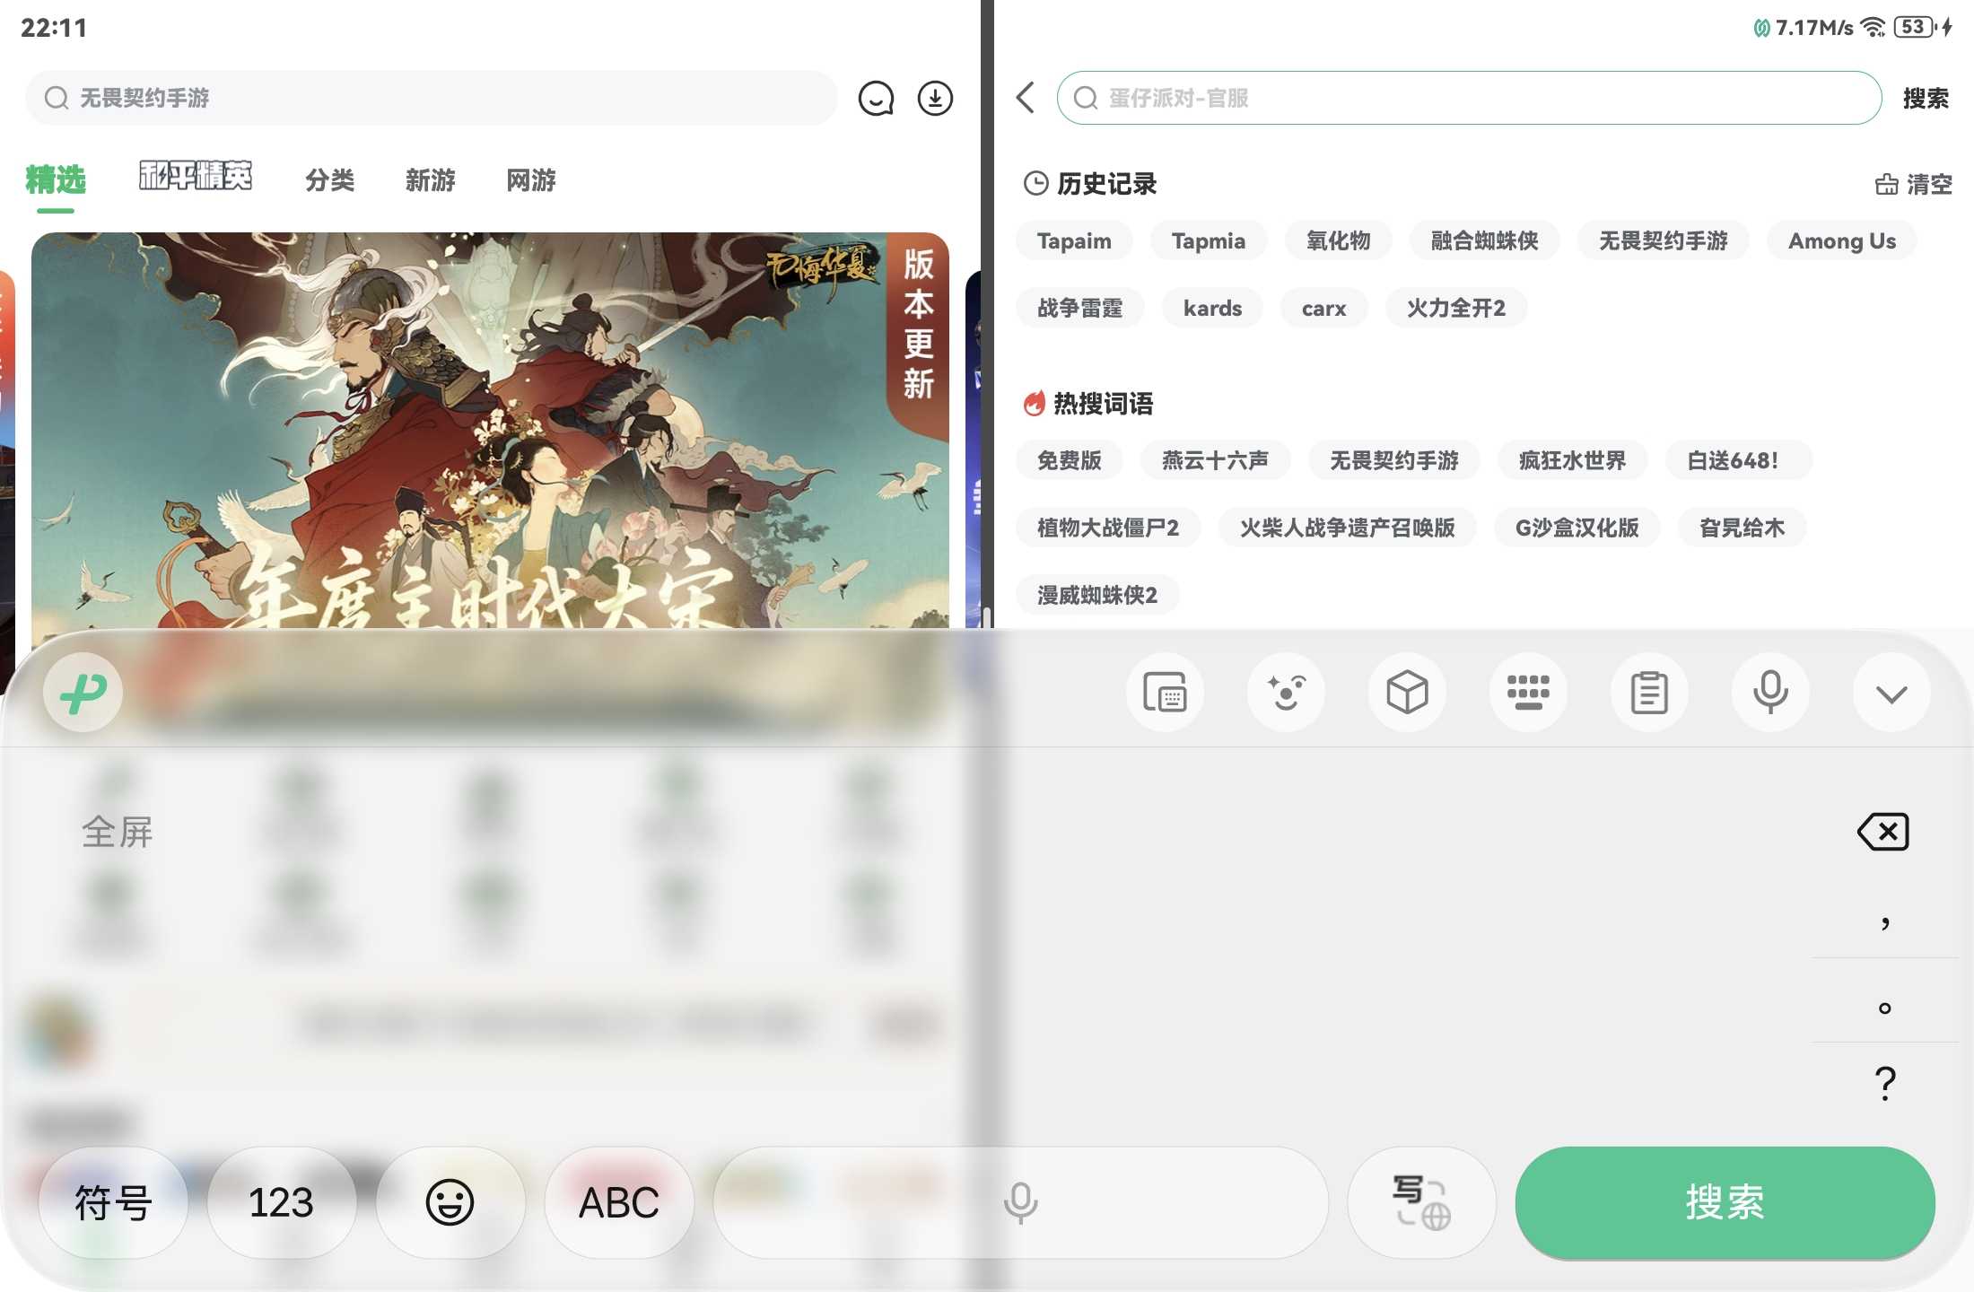
Task: Tap the battery indicator in status bar
Action: point(1916,27)
